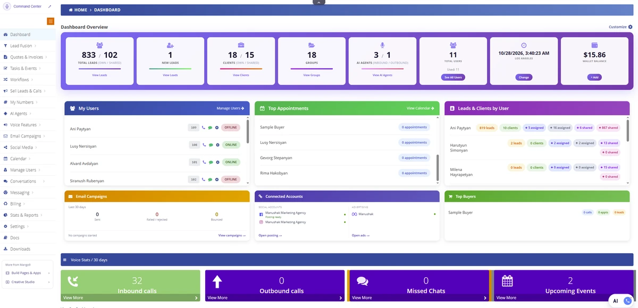Expand the AI Agents sidebar menu
The image size is (638, 308).
click(x=28, y=114)
